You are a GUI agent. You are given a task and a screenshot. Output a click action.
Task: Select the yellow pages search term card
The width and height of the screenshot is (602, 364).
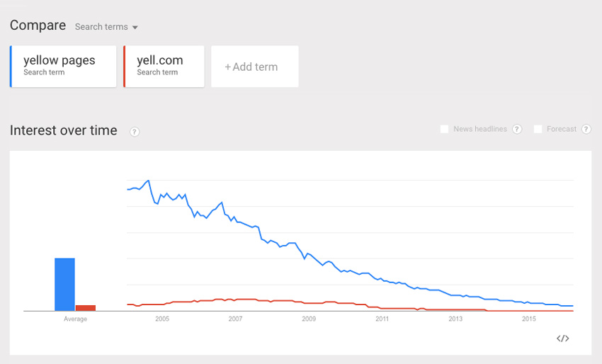(63, 67)
